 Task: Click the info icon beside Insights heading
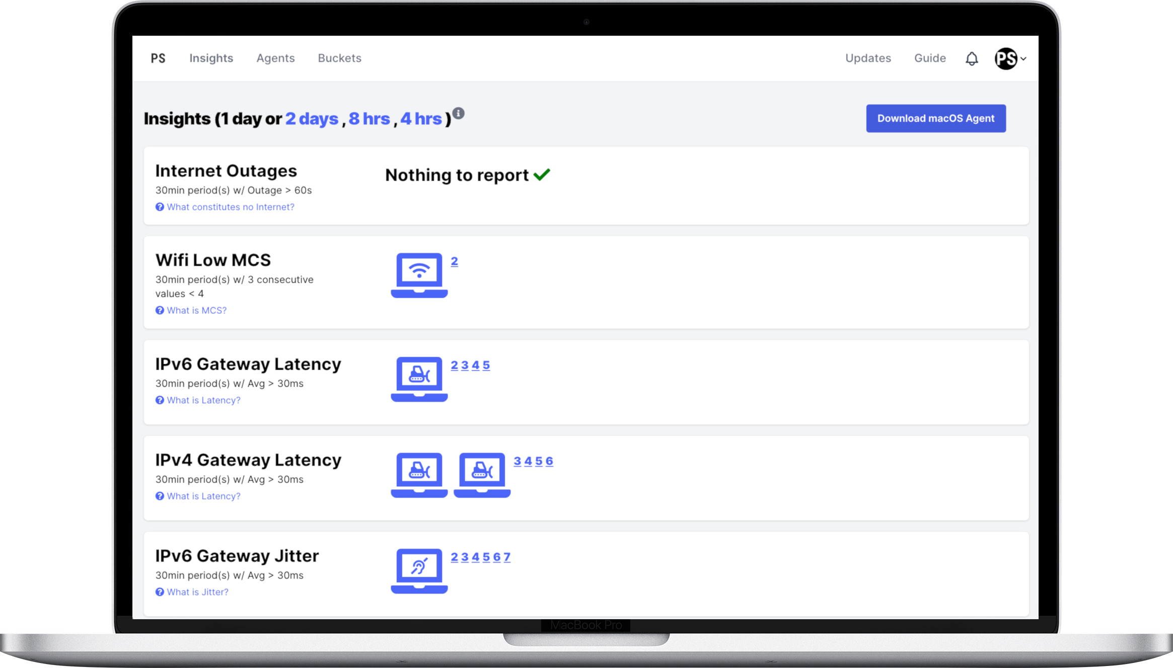point(458,113)
